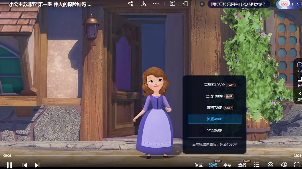
Task: Open the AI panel on the right edge
Action: (x=299, y=67)
